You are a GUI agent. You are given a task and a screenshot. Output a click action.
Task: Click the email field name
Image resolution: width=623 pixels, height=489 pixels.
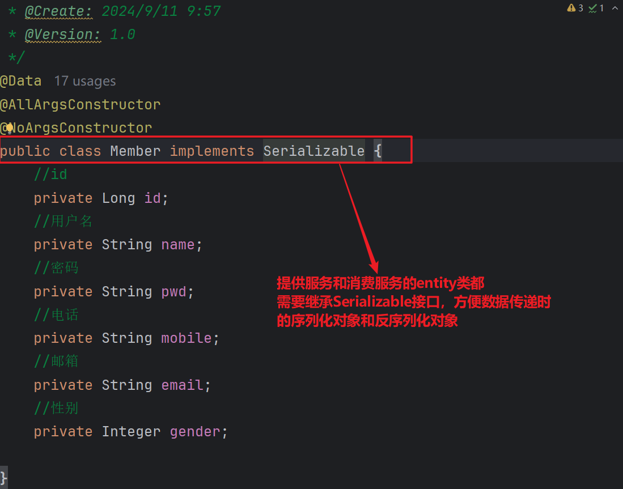(x=183, y=385)
